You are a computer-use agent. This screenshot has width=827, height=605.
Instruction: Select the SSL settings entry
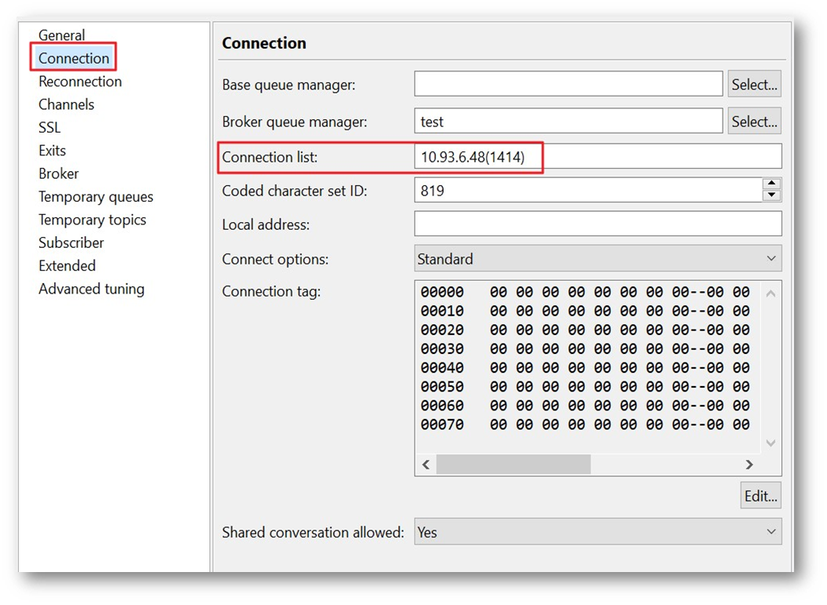(49, 127)
